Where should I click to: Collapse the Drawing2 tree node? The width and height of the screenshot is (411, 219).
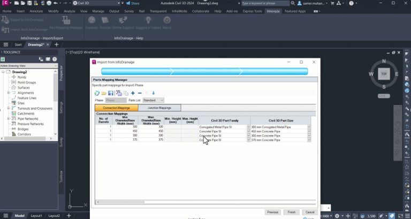pos(3,72)
